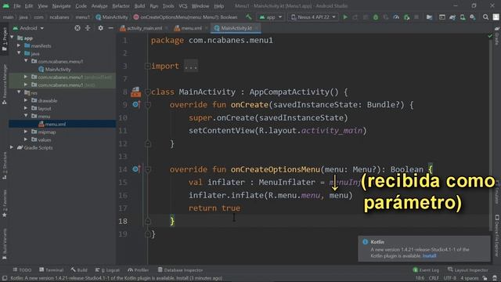Open the Android project view dropdown
The width and height of the screenshot is (501, 282).
[x=28, y=28]
